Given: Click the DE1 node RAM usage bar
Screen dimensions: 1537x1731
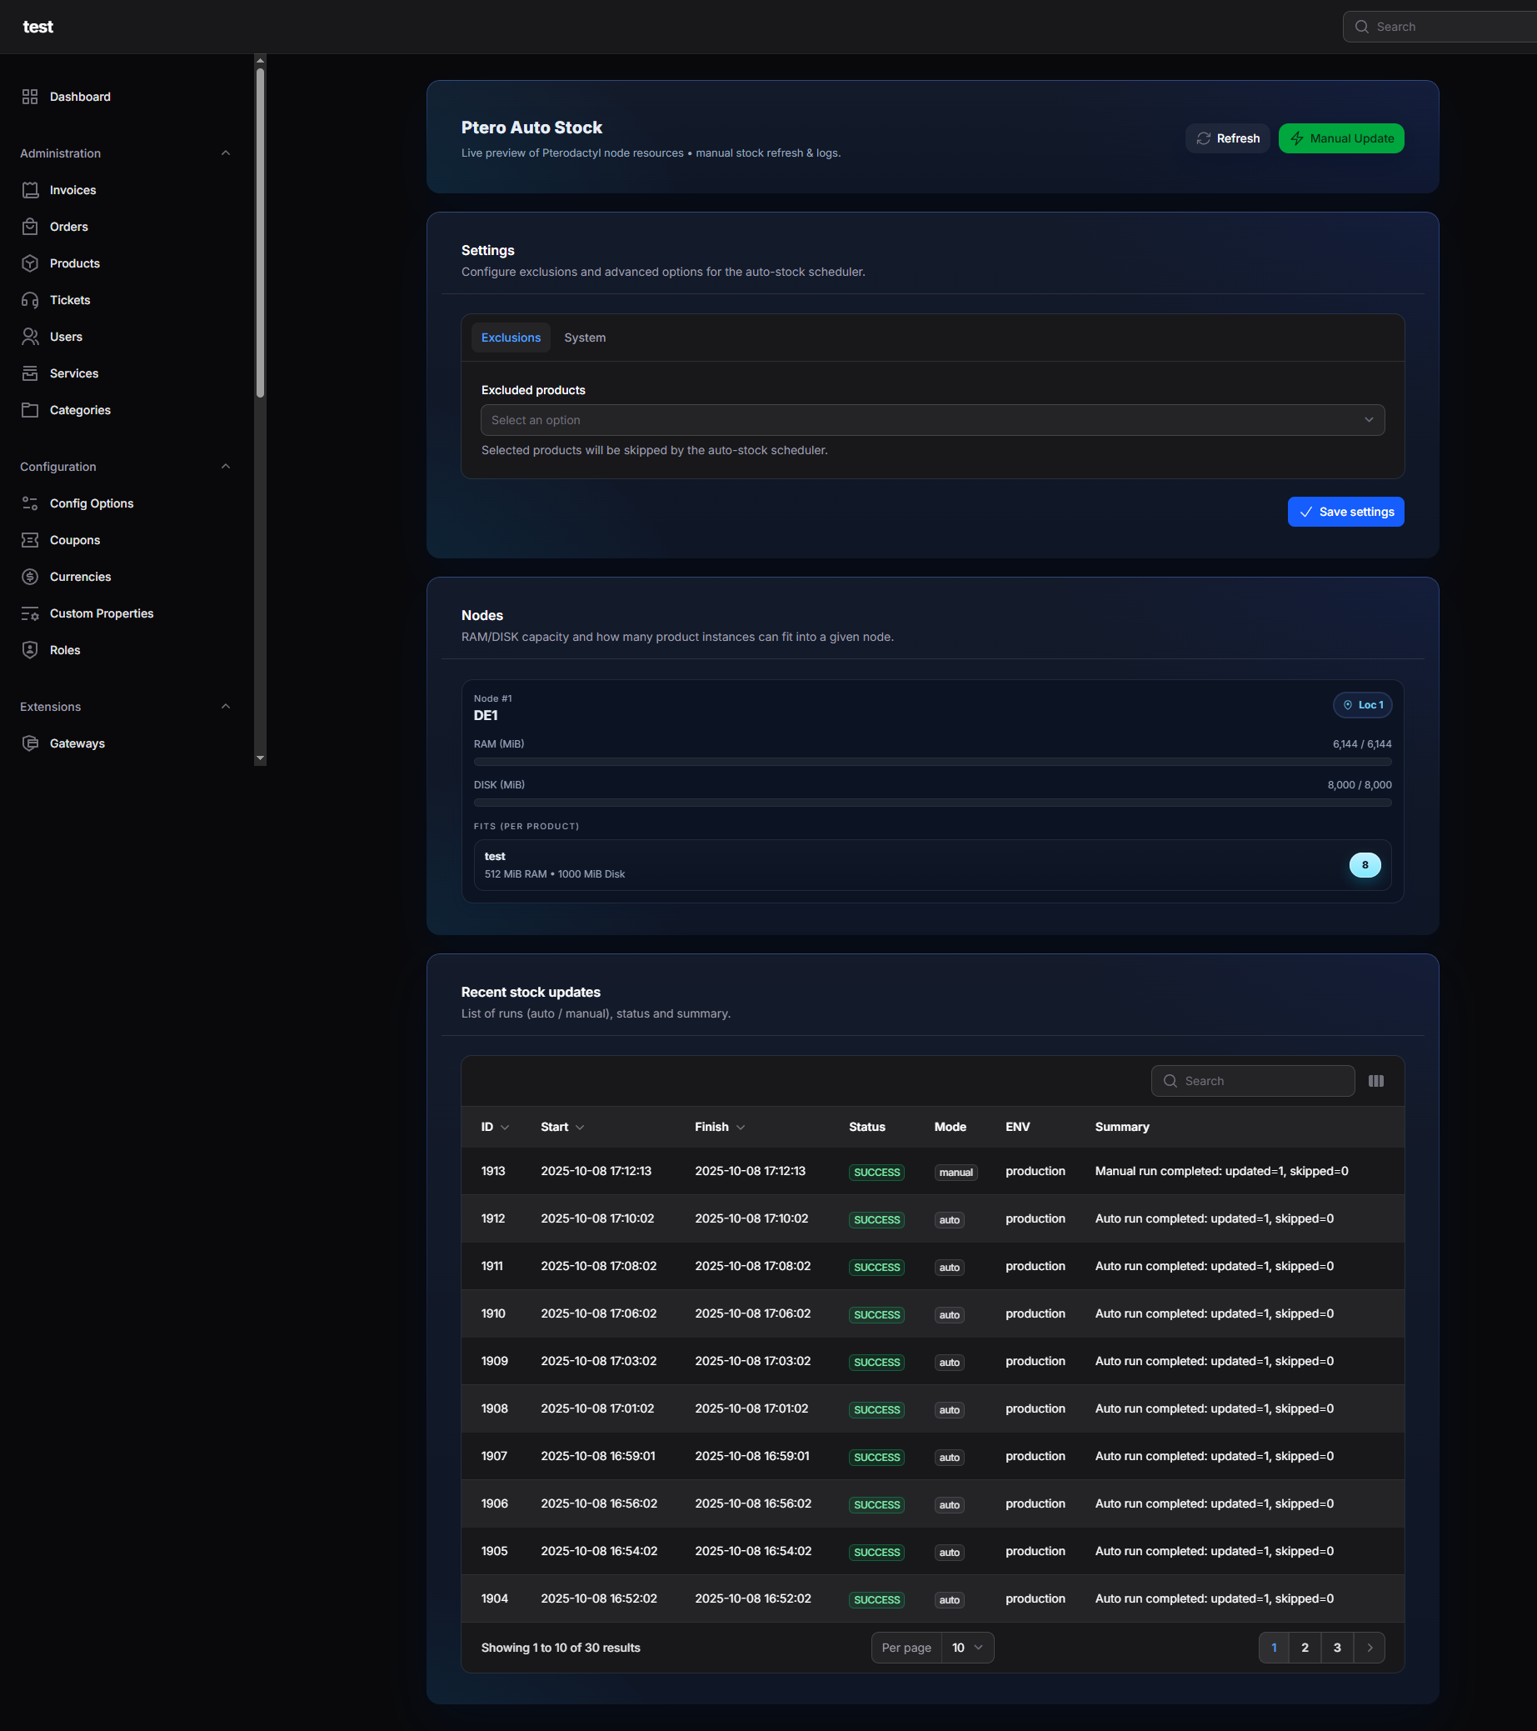Looking at the screenshot, I should (932, 763).
